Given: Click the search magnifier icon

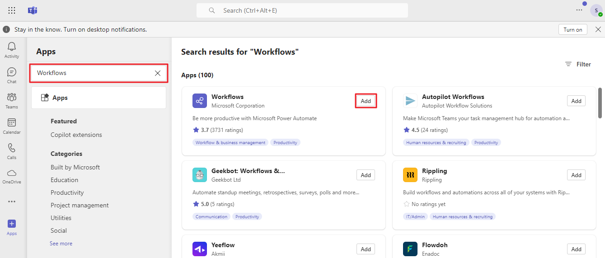Looking at the screenshot, I should 212,10.
